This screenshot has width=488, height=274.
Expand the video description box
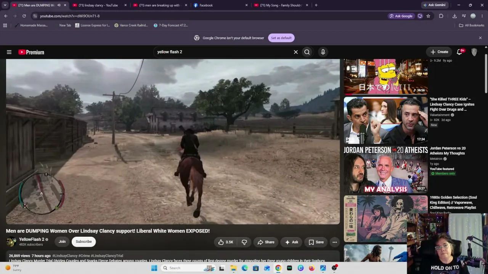click(x=173, y=257)
